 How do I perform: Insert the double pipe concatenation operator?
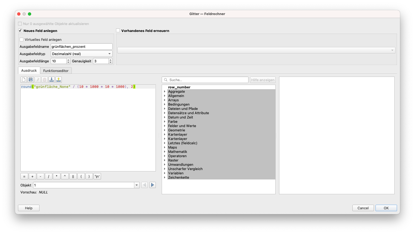tap(73, 177)
